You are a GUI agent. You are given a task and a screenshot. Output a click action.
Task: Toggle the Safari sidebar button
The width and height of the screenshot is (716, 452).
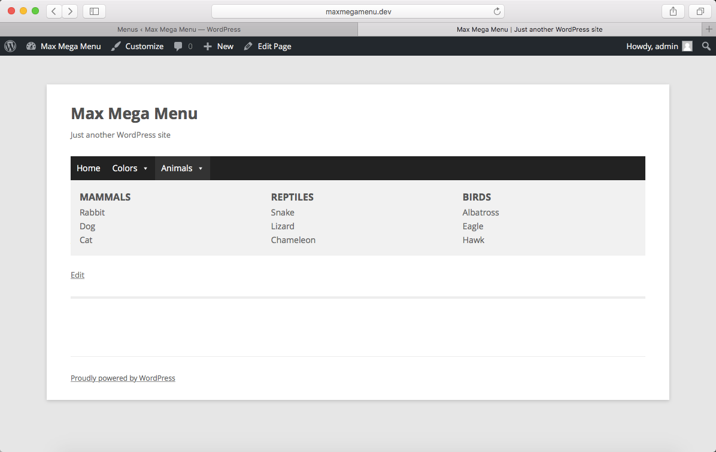click(x=94, y=11)
